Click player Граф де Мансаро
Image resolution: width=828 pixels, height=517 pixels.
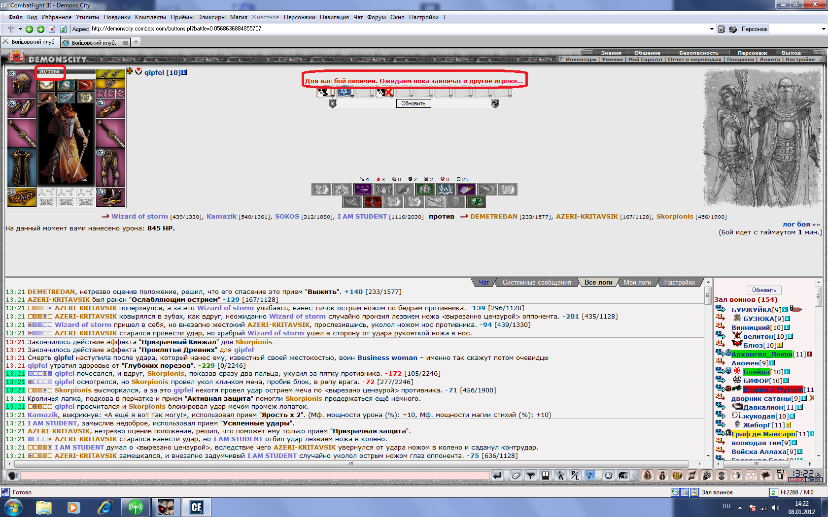763,434
